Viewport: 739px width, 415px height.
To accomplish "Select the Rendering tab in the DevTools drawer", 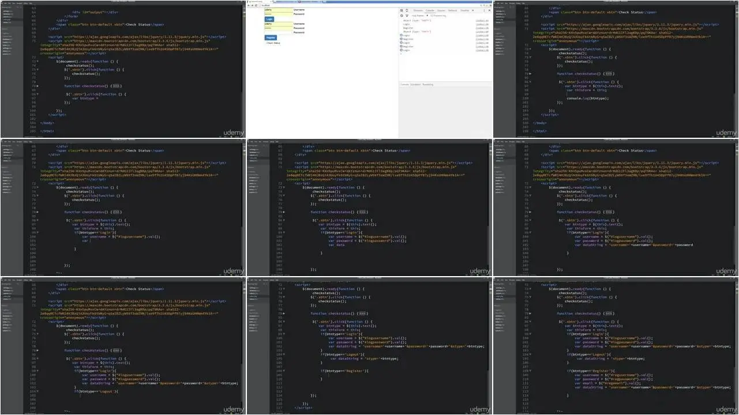I will 427,84.
